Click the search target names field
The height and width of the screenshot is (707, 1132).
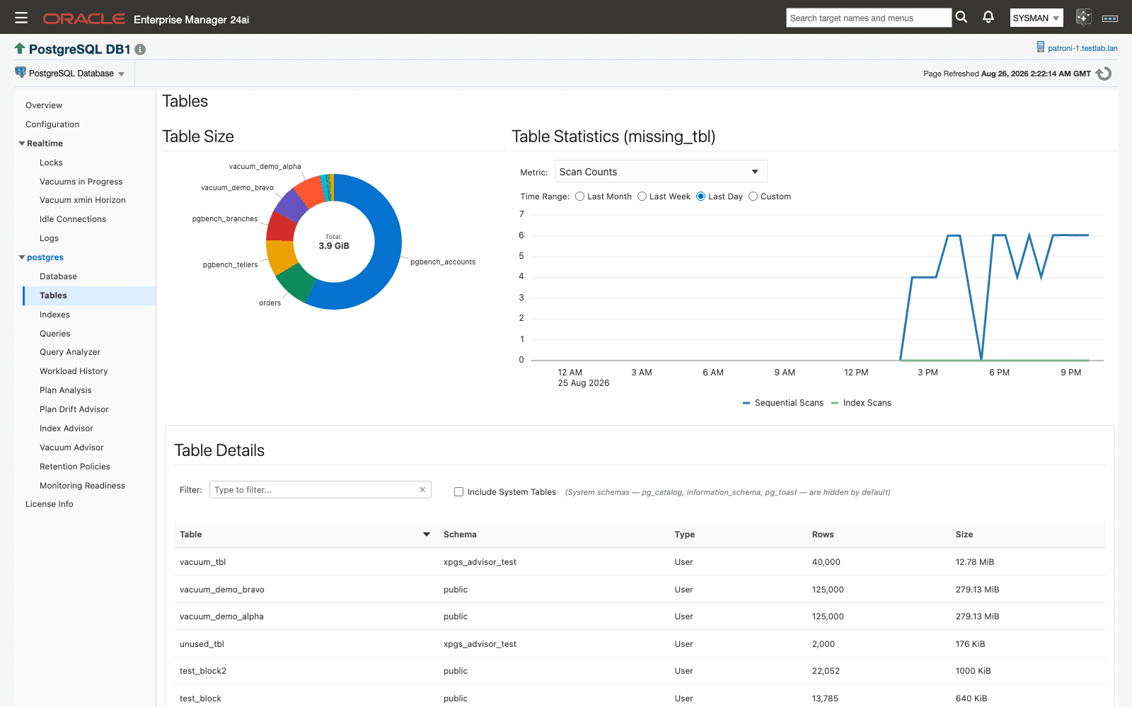(869, 18)
